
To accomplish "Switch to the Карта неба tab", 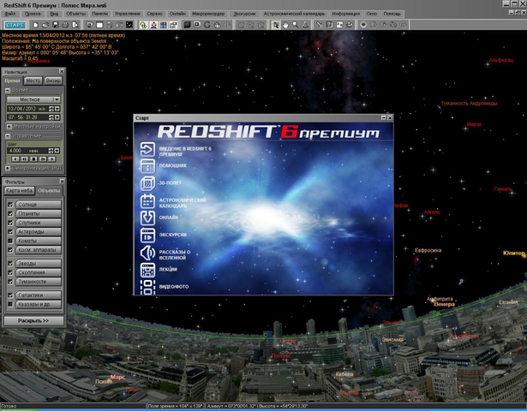I will [20, 190].
